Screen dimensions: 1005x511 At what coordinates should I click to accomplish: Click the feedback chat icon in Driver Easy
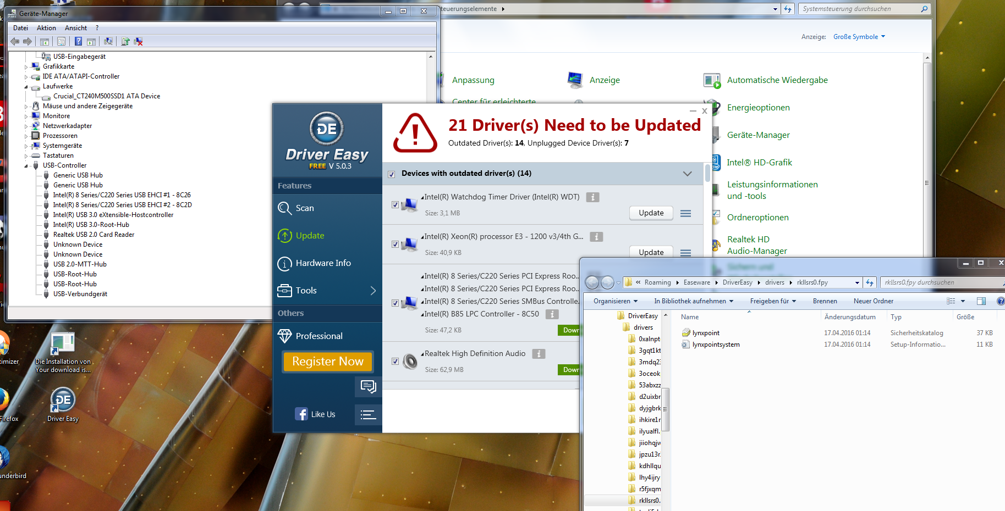368,387
